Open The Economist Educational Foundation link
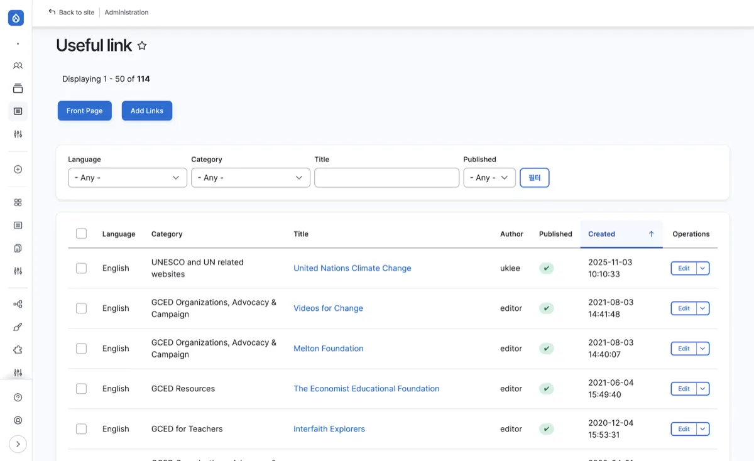The height and width of the screenshot is (461, 754). tap(366, 389)
